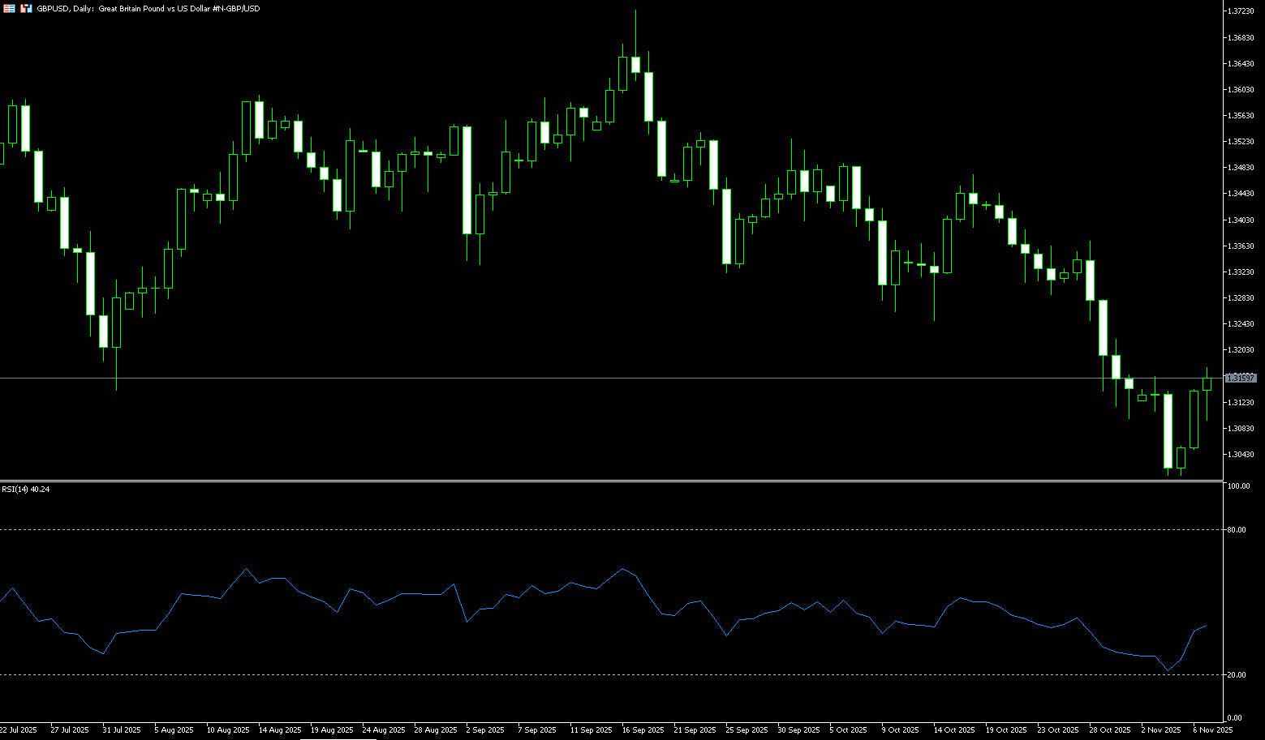Screen dimensions: 1265x740
Task: Select the 6 Nov 2025 date marker
Action: coord(1212,730)
